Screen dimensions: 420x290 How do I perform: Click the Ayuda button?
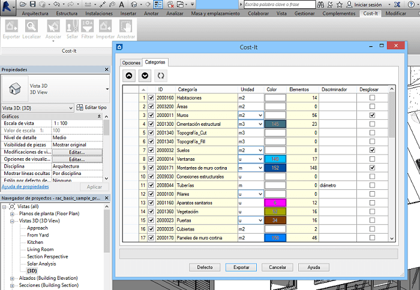pos(314,267)
